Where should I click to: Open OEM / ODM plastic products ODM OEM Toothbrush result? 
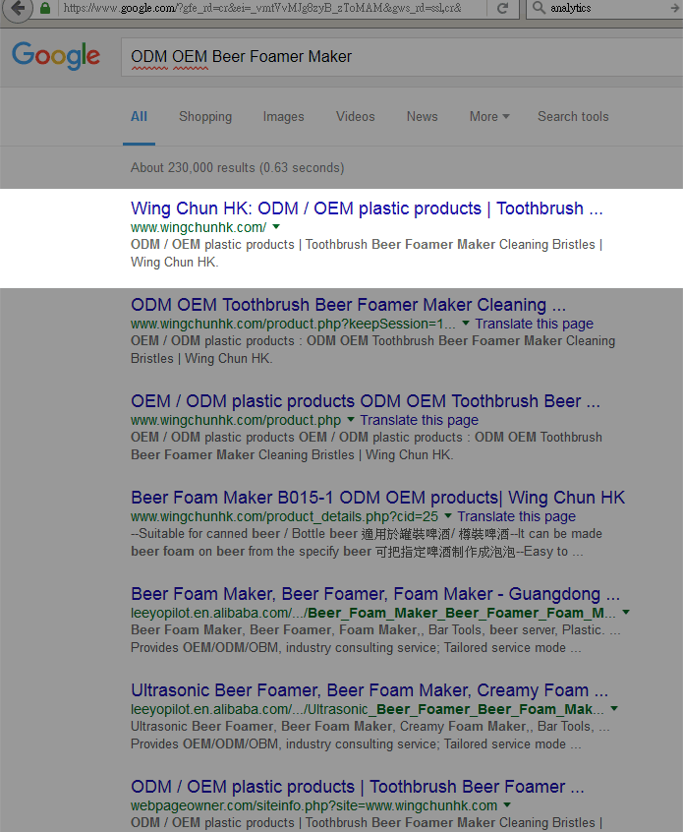pos(366,401)
